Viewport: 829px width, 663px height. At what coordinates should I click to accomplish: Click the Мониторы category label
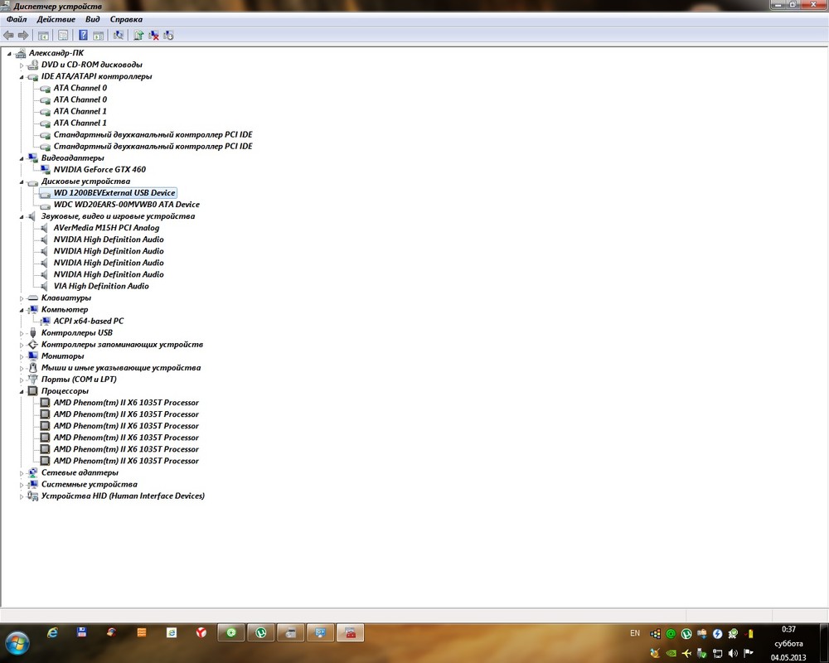(62, 356)
